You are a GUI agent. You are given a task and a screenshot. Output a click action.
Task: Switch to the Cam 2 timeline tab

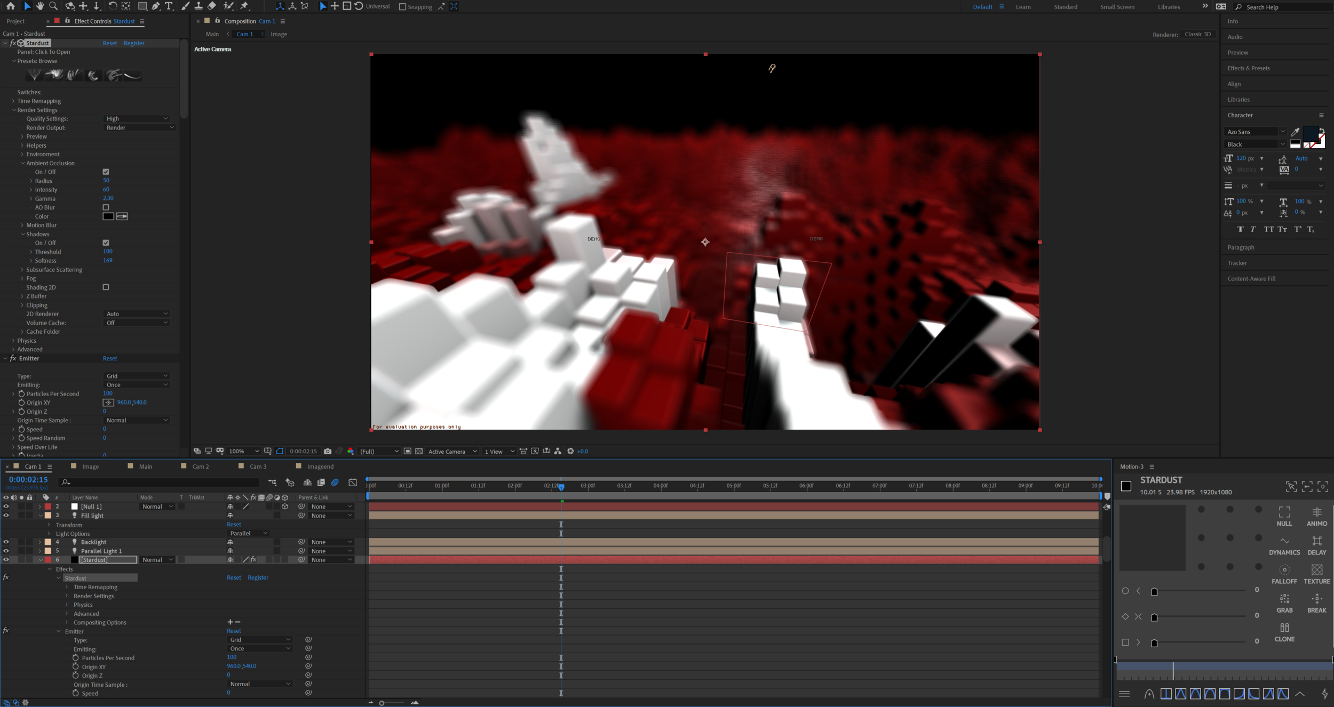(200, 467)
